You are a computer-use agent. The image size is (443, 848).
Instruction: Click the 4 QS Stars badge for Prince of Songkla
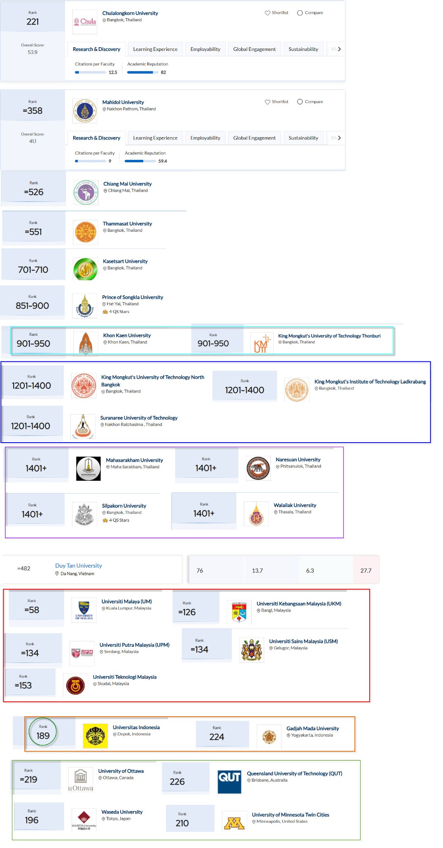pyautogui.click(x=116, y=312)
